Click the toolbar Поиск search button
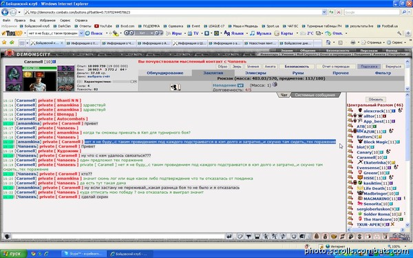 point(94,34)
